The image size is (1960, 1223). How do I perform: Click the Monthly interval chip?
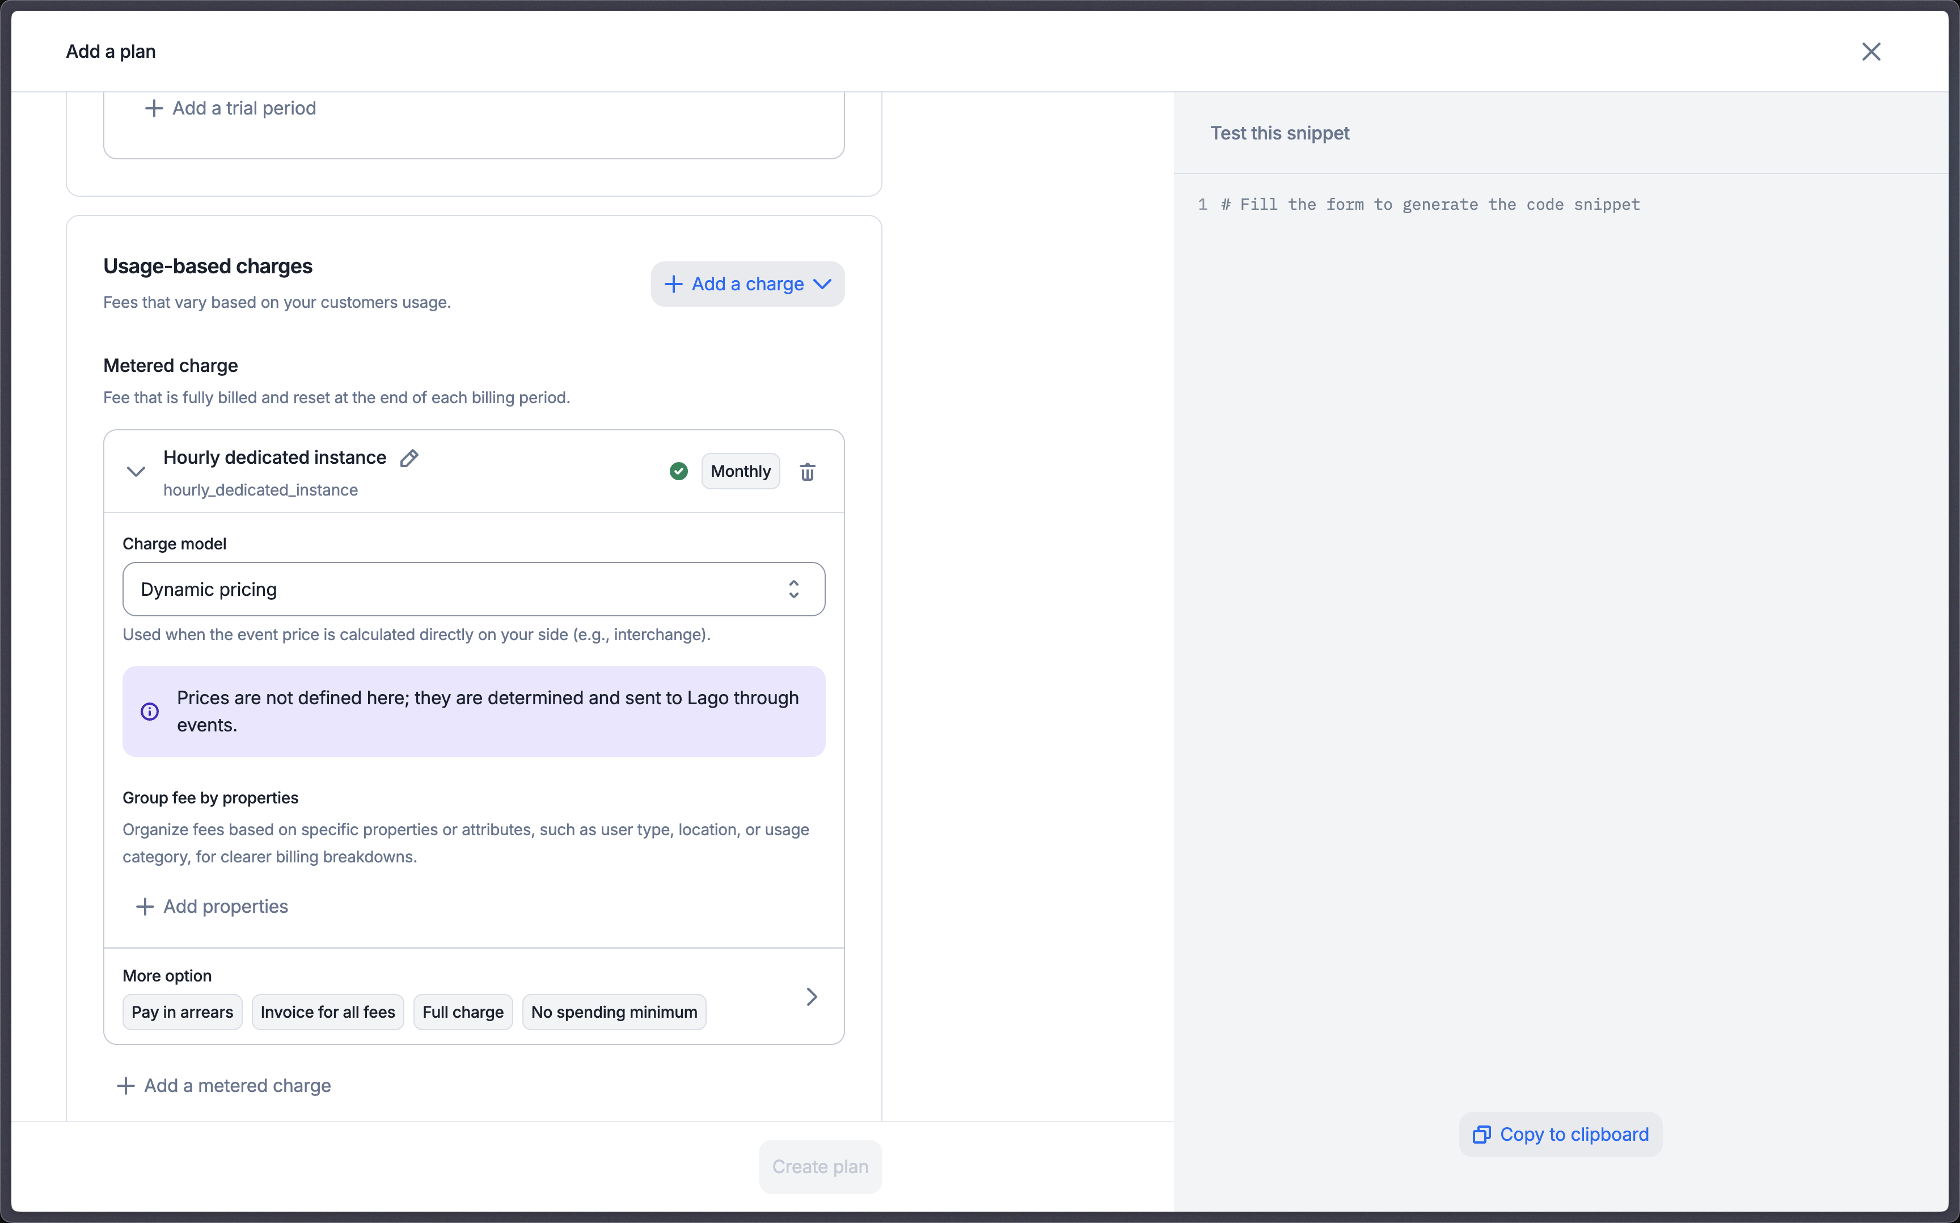coord(740,472)
